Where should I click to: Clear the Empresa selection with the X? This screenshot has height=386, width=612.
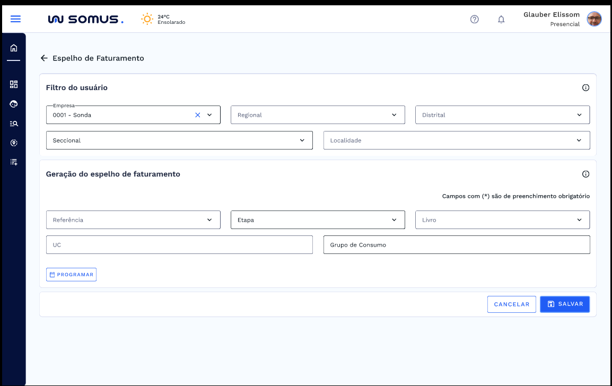[x=198, y=115]
